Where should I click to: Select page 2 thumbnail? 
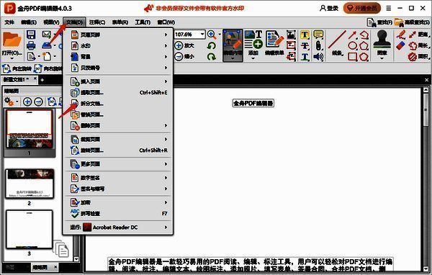[x=30, y=184]
